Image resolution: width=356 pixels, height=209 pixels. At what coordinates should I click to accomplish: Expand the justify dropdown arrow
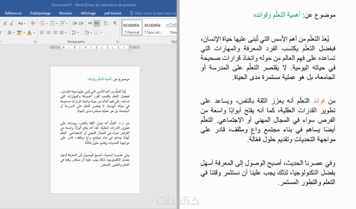tap(66, 32)
